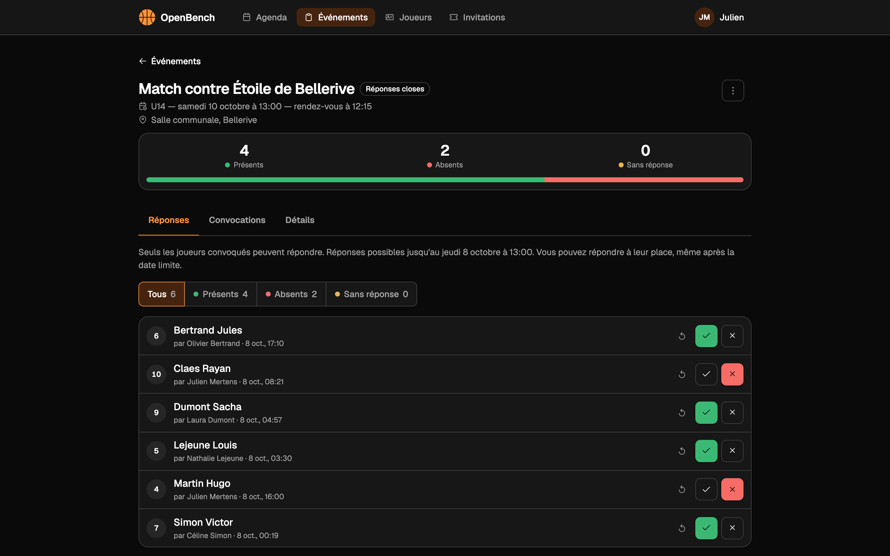Click the OpenBench basketball logo
This screenshot has height=556, width=890.
pyautogui.click(x=147, y=17)
